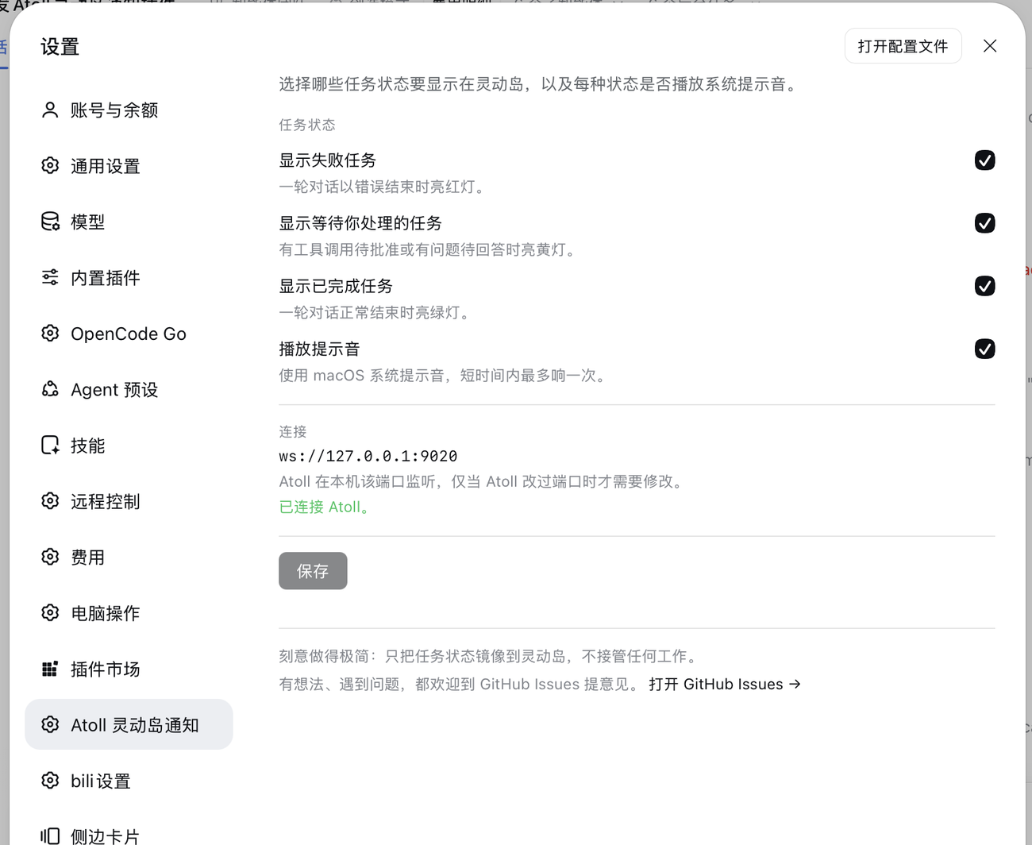Screen dimensions: 1032x845
Task: Click text 一轮对话以错误结束时亮红灯。
Action: coord(383,187)
